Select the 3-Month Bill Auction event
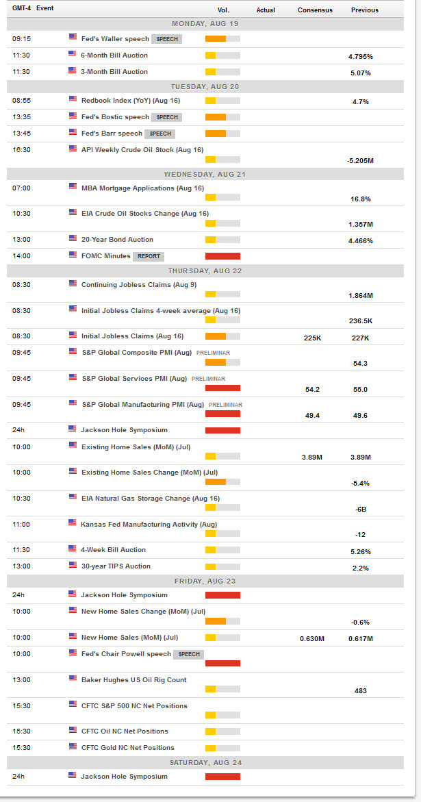 point(114,72)
